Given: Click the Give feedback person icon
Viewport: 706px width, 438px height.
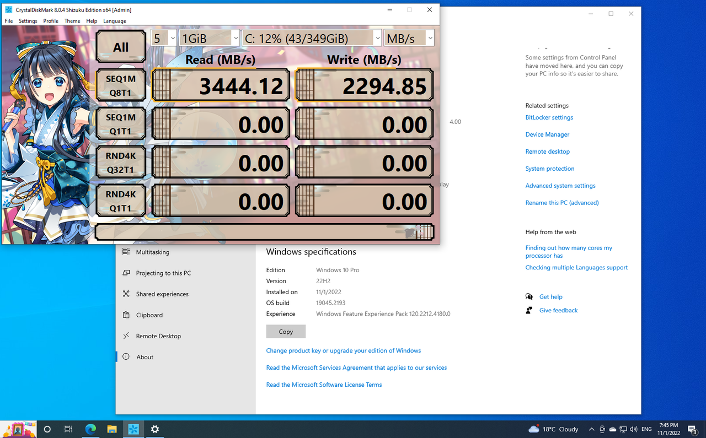Looking at the screenshot, I should [529, 310].
